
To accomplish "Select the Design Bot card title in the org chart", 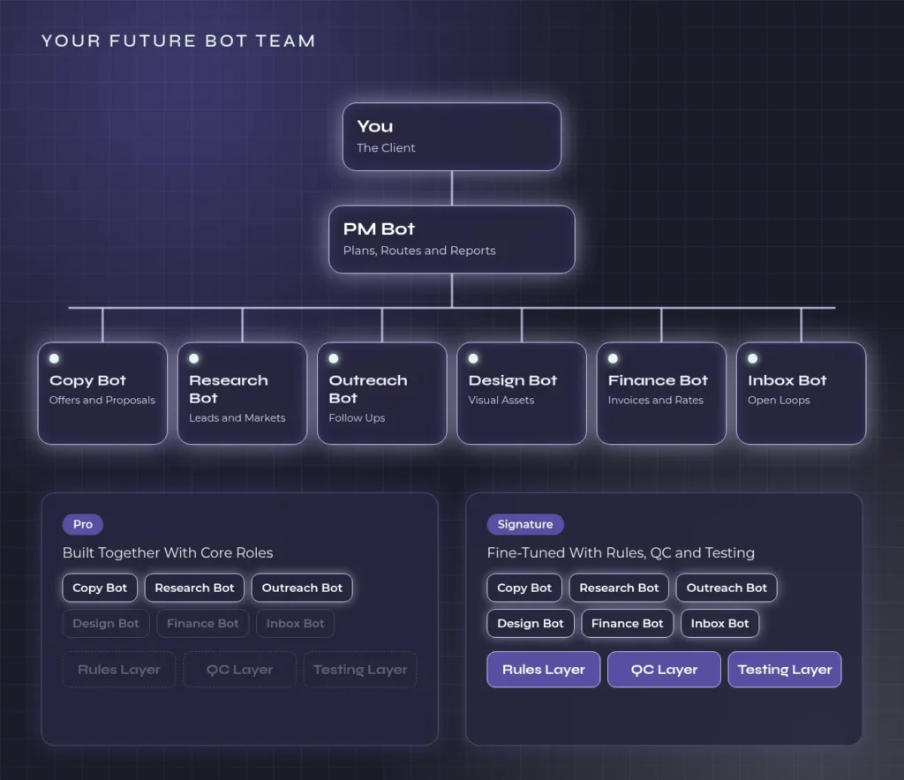I will pyautogui.click(x=513, y=381).
